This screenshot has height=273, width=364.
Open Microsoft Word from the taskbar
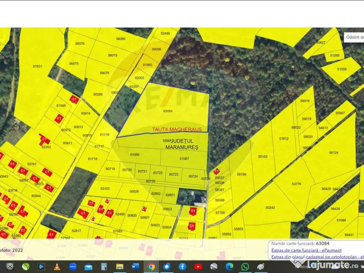(135, 267)
